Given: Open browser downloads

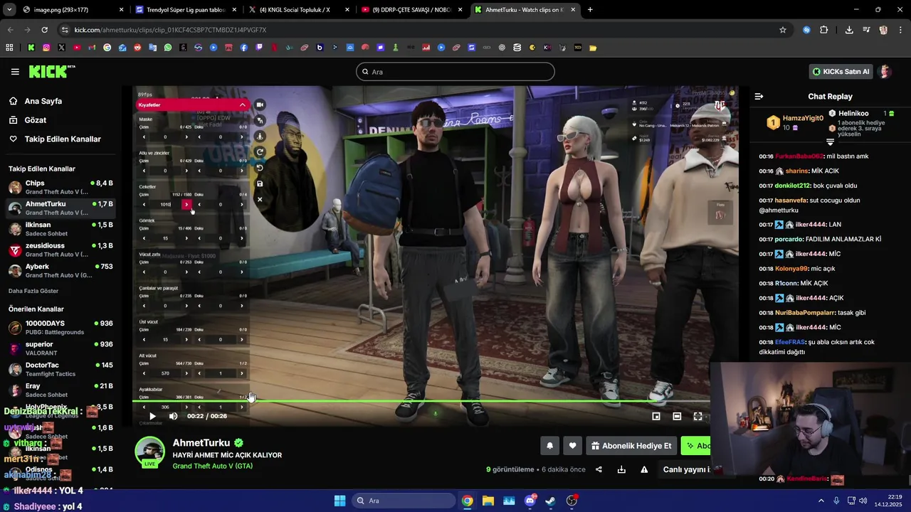Looking at the screenshot, I should coord(849,30).
